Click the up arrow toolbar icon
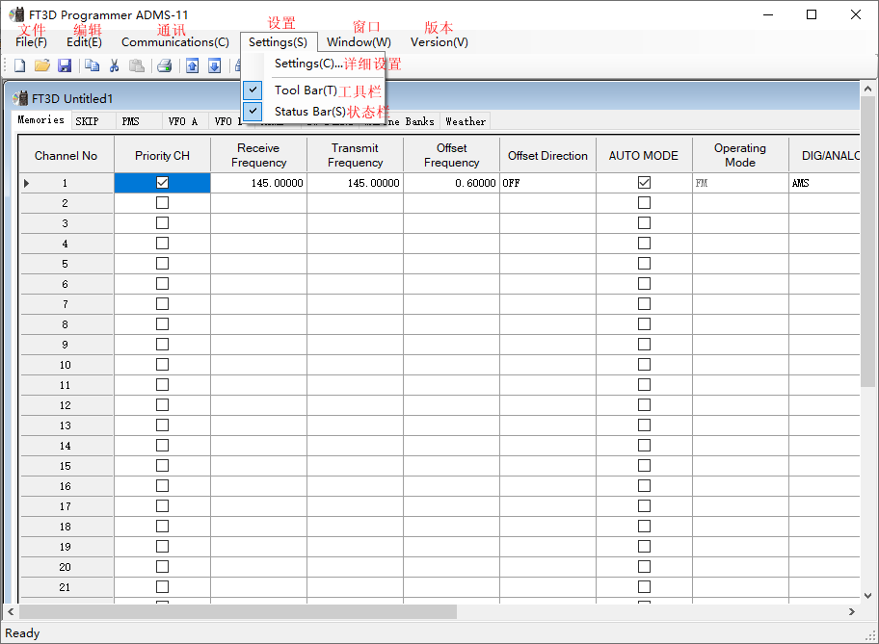Viewport: 879px width, 644px height. 192,65
